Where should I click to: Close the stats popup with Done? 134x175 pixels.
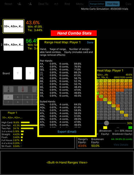tap(90, 42)
